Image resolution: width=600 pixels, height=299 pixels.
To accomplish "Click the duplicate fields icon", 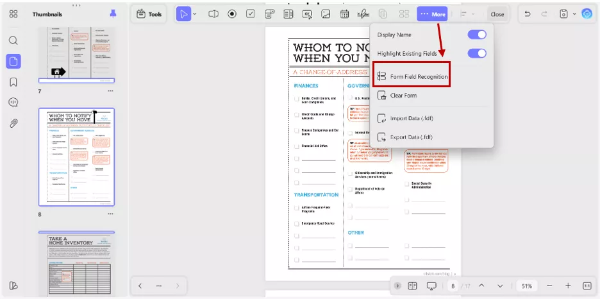I will 383,14.
